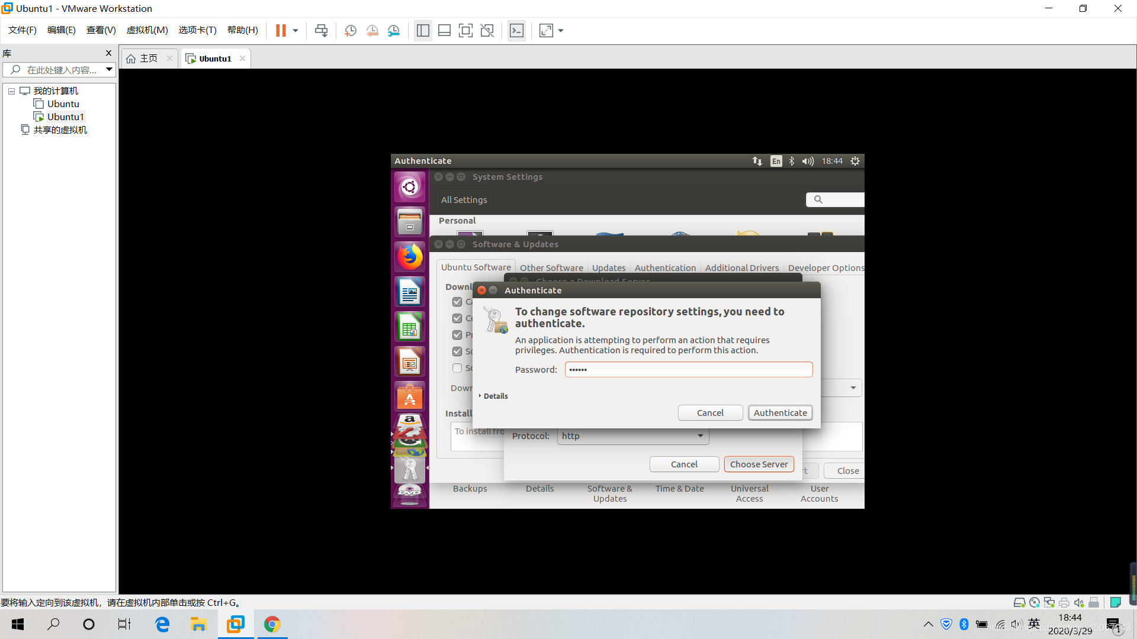Toggle the thumbnail bar view icon
1137x639 pixels.
click(x=444, y=31)
